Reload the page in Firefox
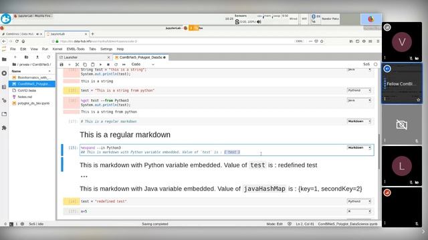This screenshot has width=428, height=240. point(17,41)
